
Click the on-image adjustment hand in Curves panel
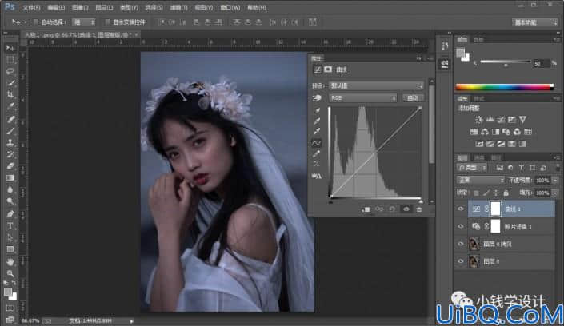317,98
